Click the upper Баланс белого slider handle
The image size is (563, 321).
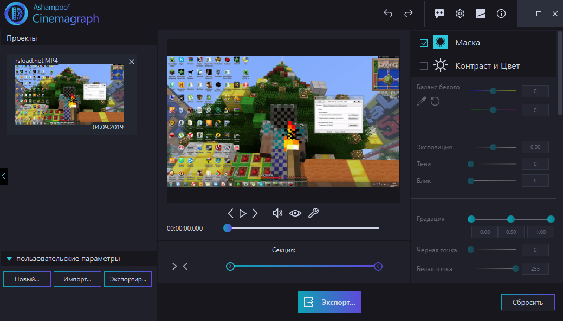pyautogui.click(x=493, y=91)
